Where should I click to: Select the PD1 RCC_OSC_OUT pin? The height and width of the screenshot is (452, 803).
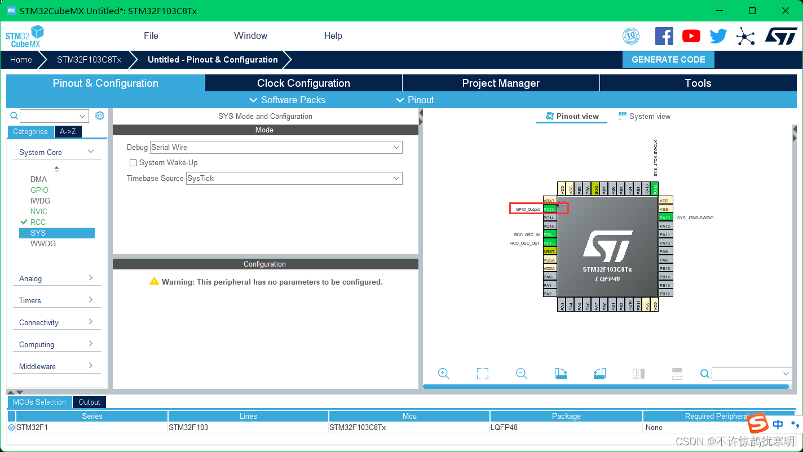coord(550,243)
